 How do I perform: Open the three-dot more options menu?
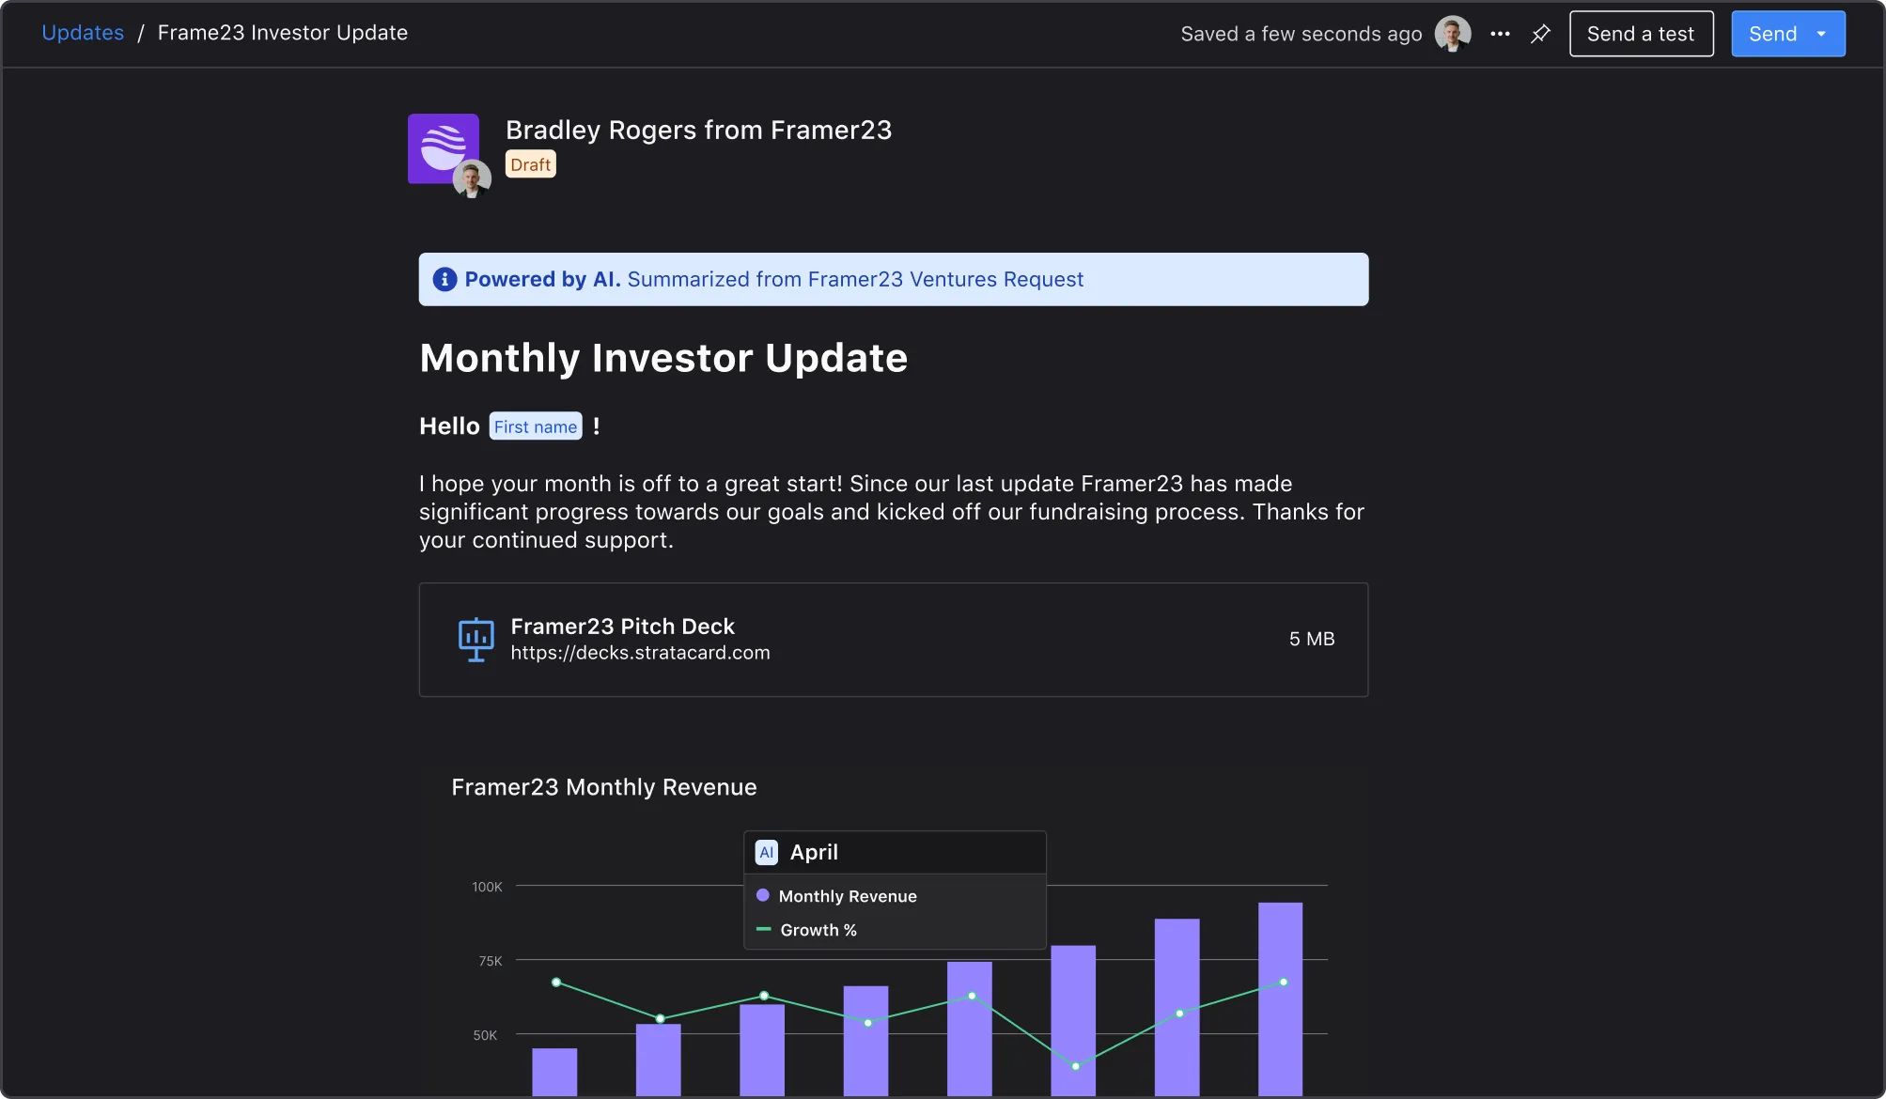(x=1500, y=34)
